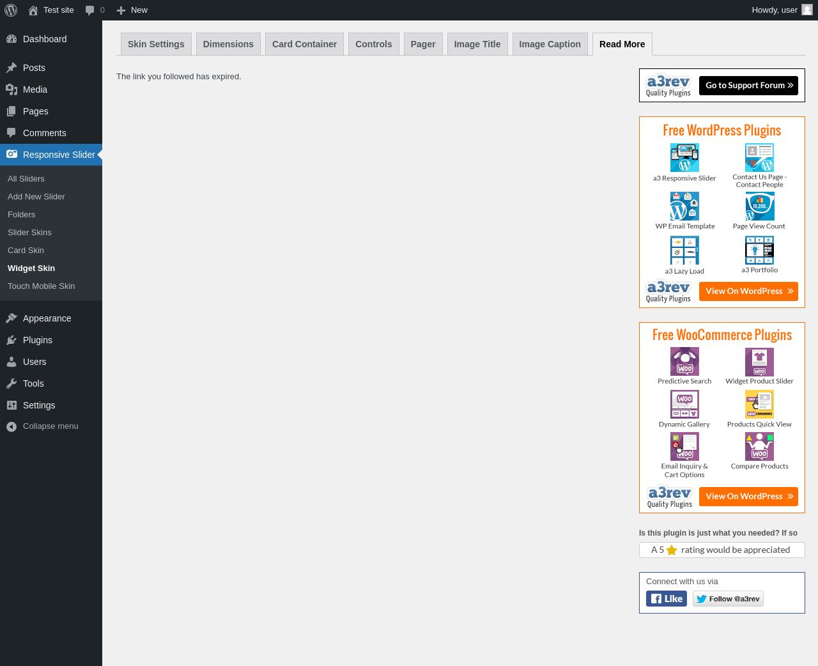Open the Test site home link
The height and width of the screenshot is (666, 818).
point(51,10)
